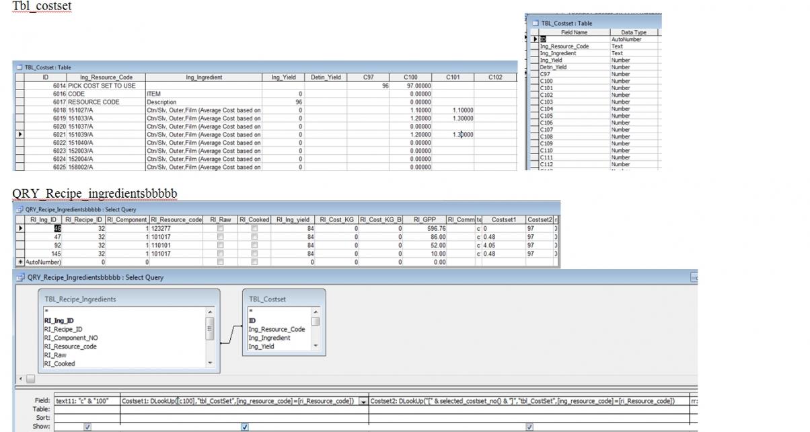
Task: Select RI_Cooked in the field list
Action: pos(60,363)
